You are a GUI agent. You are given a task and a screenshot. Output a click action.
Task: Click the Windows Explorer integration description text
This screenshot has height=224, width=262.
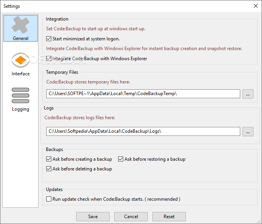(144, 49)
